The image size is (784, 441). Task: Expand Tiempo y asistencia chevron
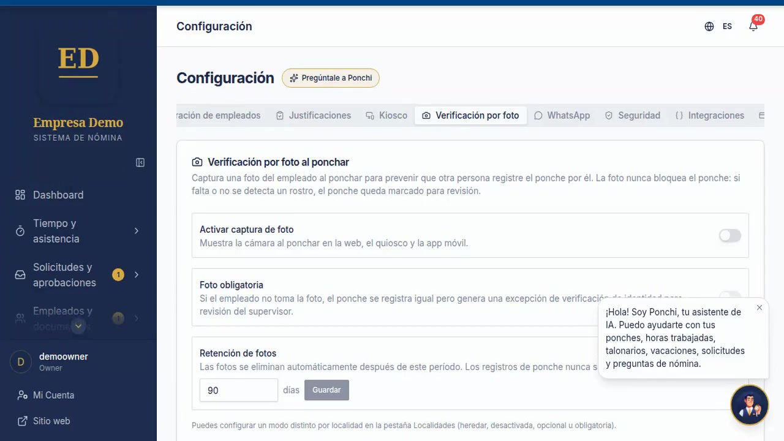pyautogui.click(x=137, y=231)
